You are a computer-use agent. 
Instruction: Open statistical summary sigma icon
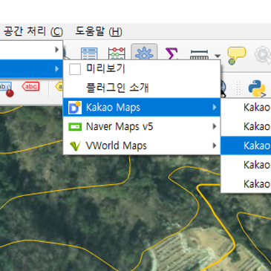coord(172,53)
